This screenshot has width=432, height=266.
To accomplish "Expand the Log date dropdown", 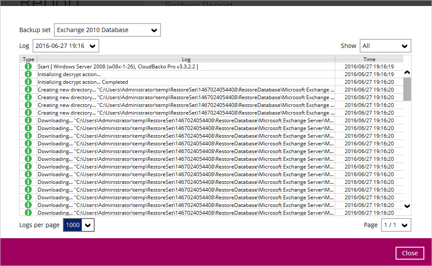I will coord(66,46).
